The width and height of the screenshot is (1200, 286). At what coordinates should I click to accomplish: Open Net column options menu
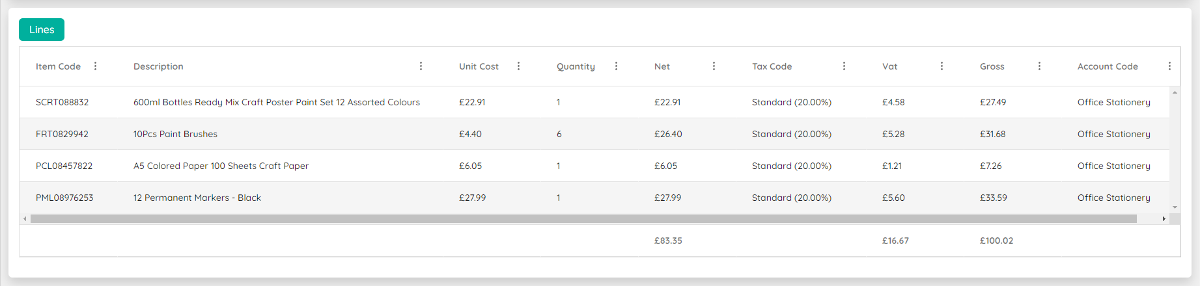click(x=714, y=66)
